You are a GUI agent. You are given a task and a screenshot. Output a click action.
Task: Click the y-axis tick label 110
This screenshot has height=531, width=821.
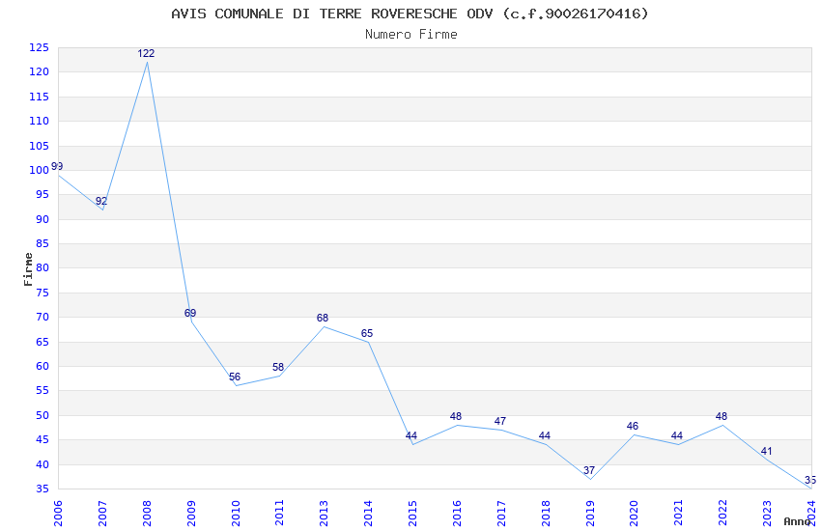pyautogui.click(x=40, y=121)
